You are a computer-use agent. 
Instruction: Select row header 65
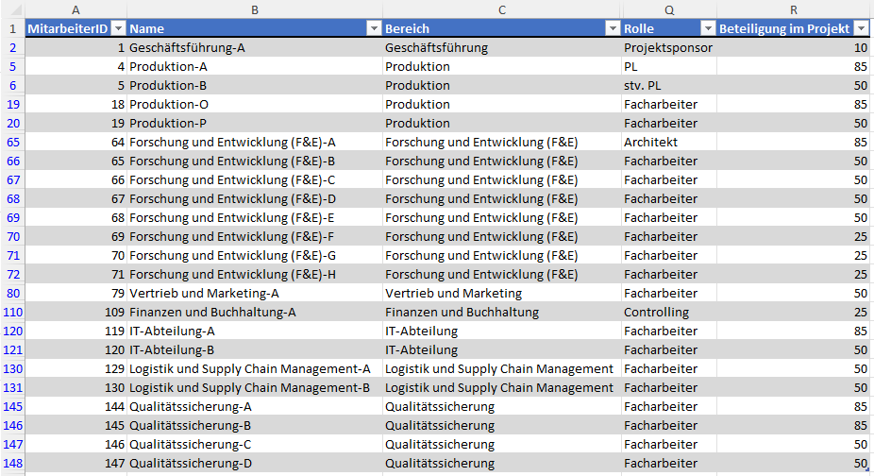[x=12, y=142]
